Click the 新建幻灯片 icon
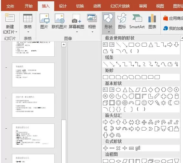 [10, 17]
